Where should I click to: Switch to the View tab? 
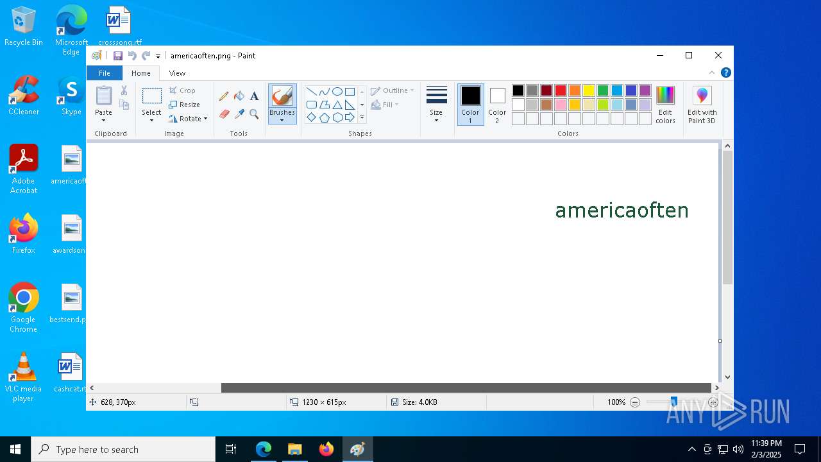(x=177, y=73)
